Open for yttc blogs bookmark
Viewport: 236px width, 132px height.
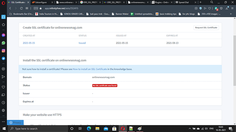[187, 14]
